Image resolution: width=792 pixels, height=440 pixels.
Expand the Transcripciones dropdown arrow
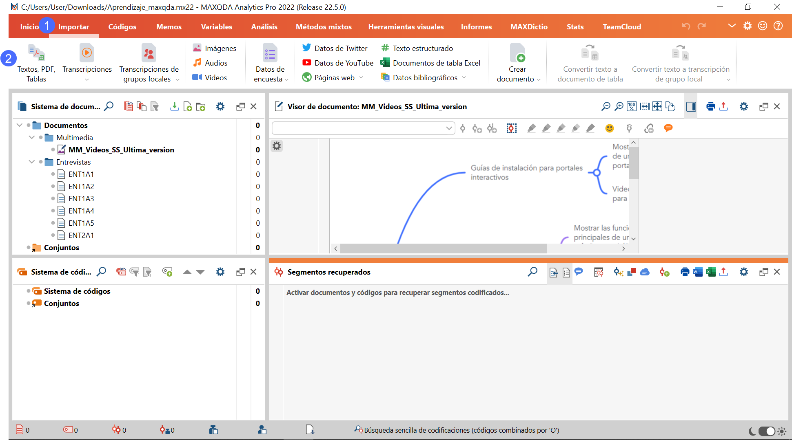click(87, 80)
